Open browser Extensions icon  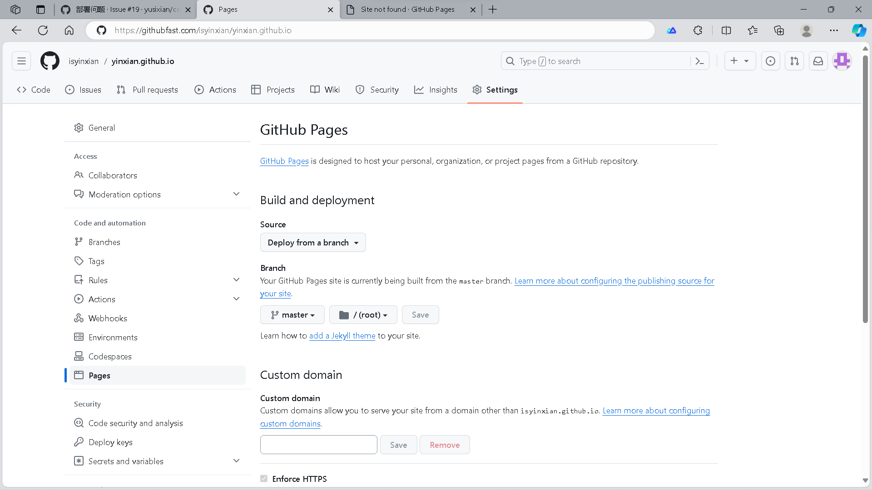click(698, 30)
